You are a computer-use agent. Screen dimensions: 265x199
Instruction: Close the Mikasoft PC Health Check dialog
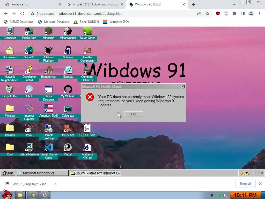[182, 87]
